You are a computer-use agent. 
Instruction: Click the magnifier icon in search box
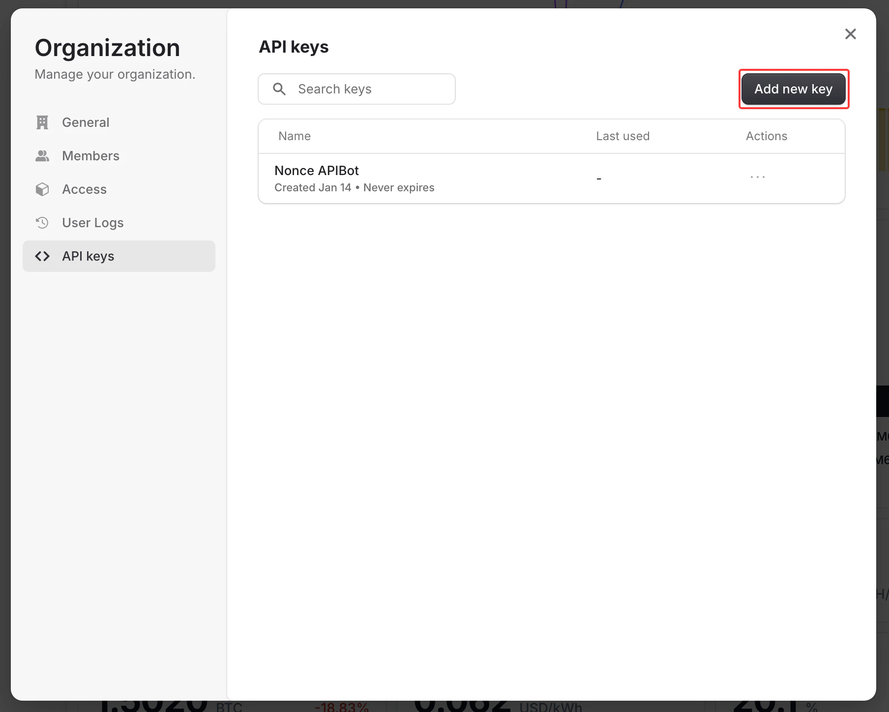click(x=279, y=89)
